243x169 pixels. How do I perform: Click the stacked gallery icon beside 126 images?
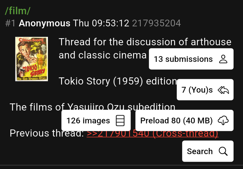(x=120, y=121)
